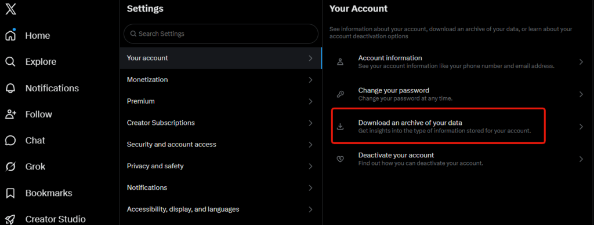This screenshot has height=225, width=594.
Task: Expand chevron next to Security and account access
Action: [x=311, y=145]
